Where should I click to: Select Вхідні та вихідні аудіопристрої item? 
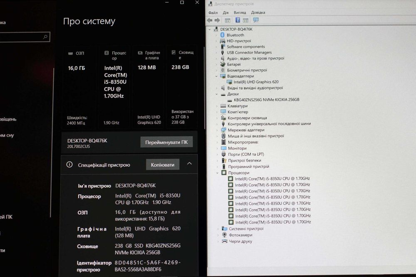click(x=255, y=88)
